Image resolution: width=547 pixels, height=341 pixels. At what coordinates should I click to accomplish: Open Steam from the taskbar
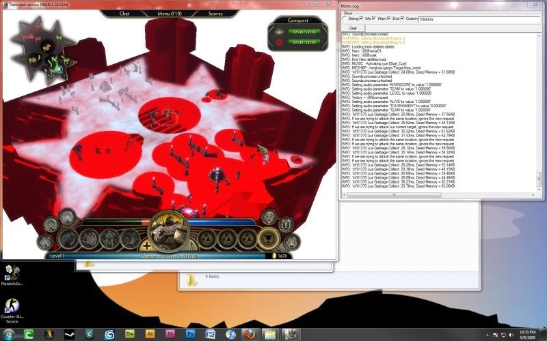click(69, 334)
